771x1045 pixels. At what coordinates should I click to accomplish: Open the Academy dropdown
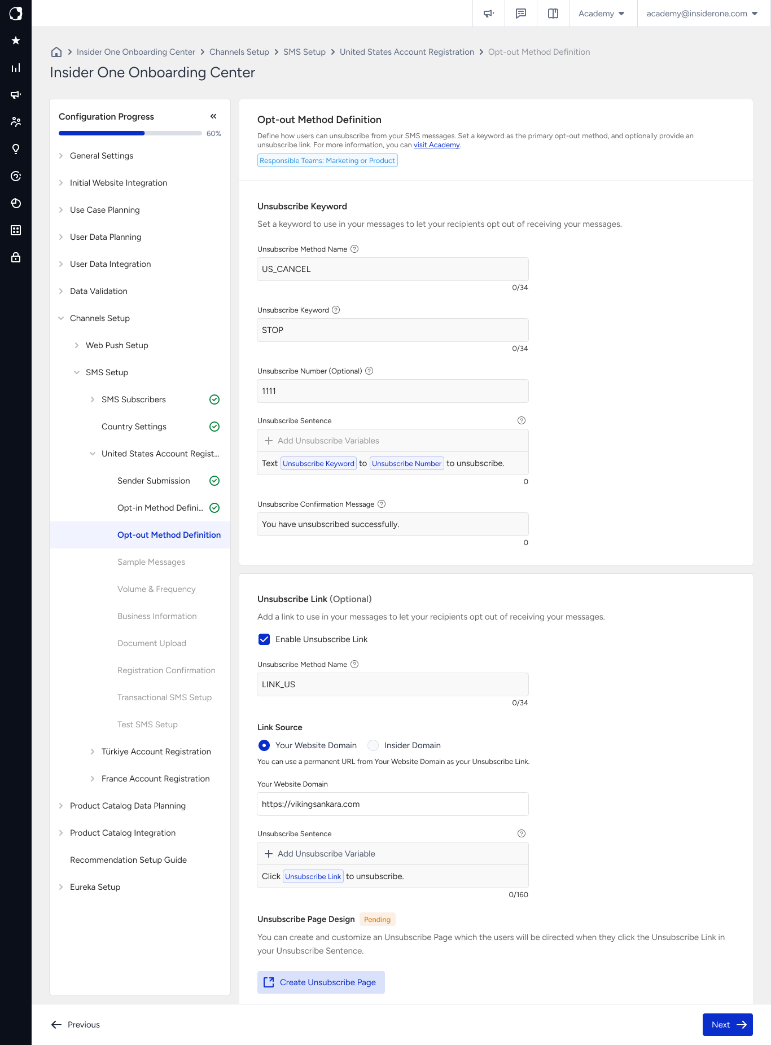click(602, 14)
